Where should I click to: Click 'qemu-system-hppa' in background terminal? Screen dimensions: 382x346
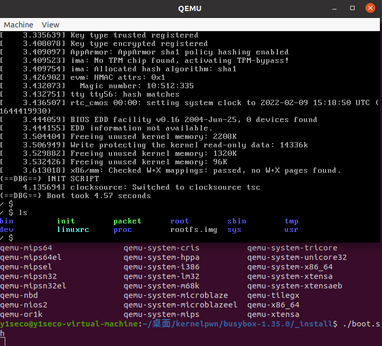click(162, 257)
